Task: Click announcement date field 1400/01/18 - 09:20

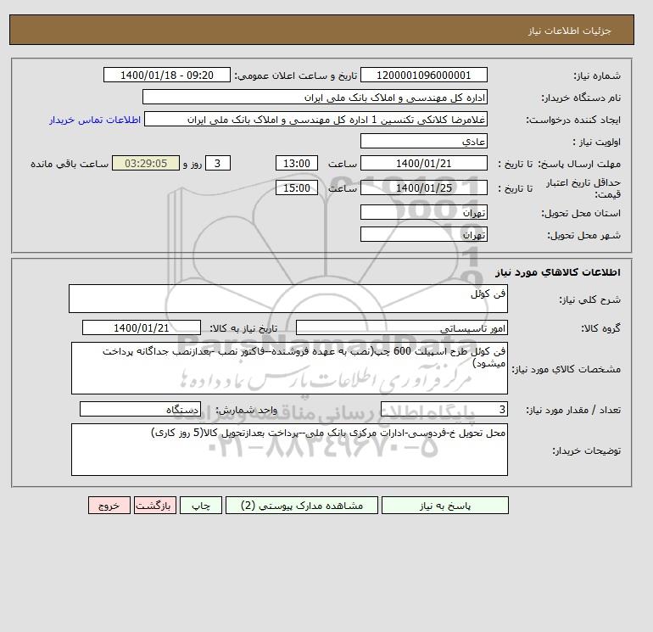Action: pos(166,76)
